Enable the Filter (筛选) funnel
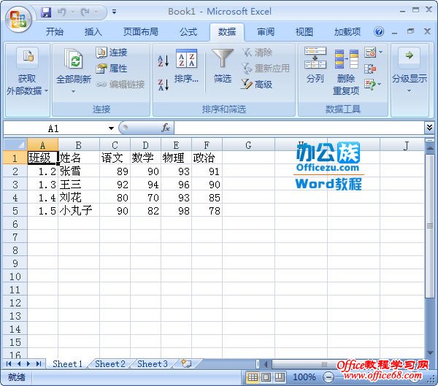438x386 pixels. pos(223,67)
